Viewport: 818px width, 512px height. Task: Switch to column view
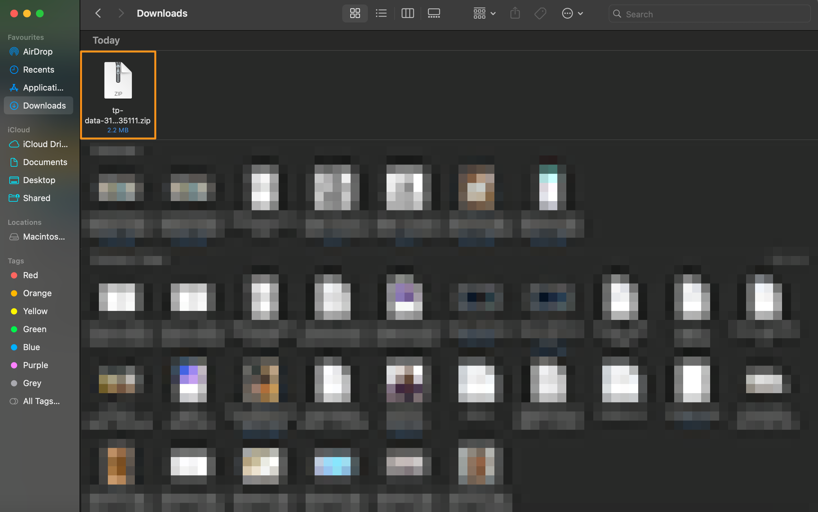coord(407,13)
